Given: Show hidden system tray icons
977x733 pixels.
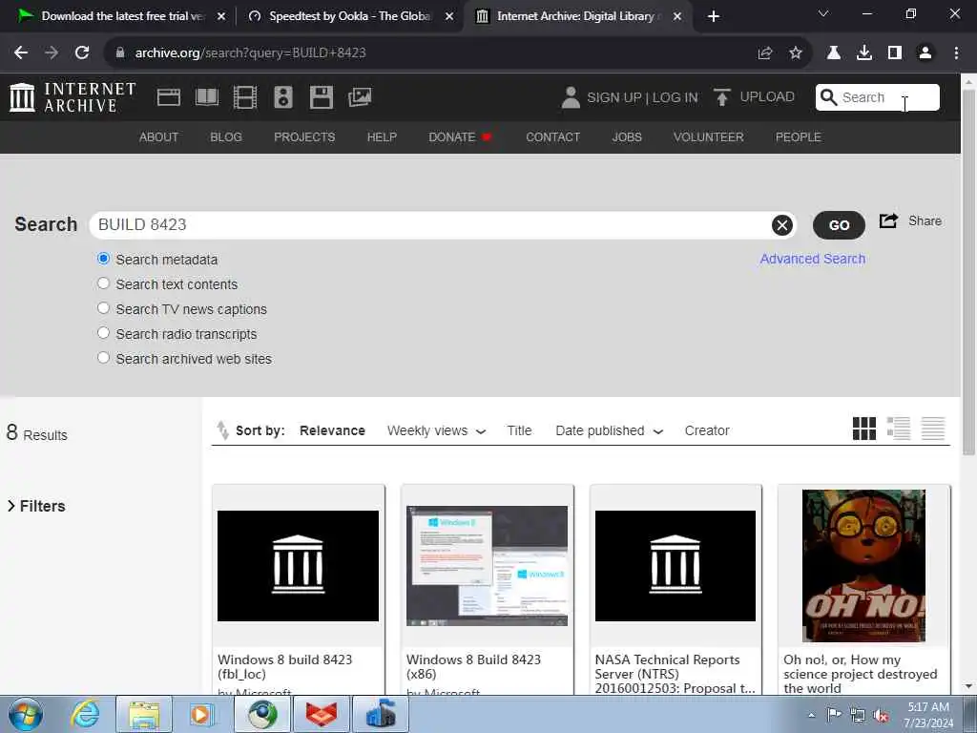Looking at the screenshot, I should click(811, 715).
